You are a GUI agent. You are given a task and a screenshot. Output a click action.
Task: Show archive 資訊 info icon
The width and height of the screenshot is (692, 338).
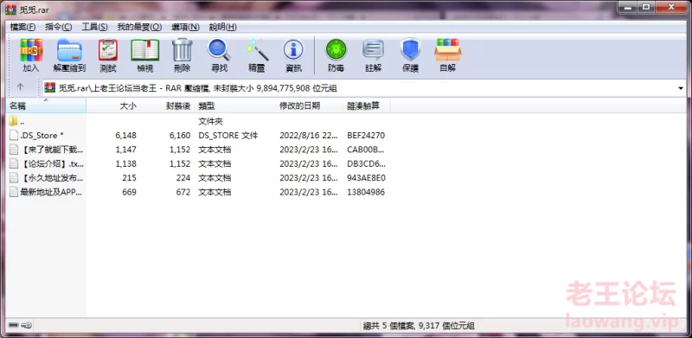pyautogui.click(x=293, y=50)
